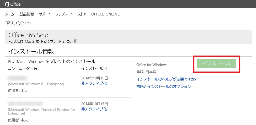Click the インストール日 column header
The height and width of the screenshot is (125, 256).
pos(94,68)
